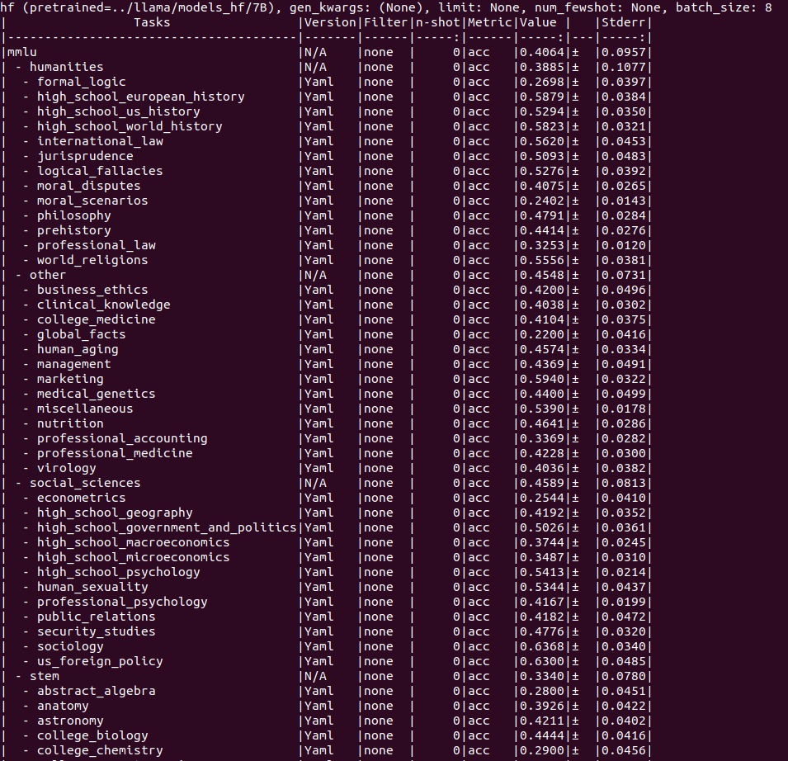Select sociology accuracy value 0.6368
Viewport: 788px width, 761px height.
[542, 646]
